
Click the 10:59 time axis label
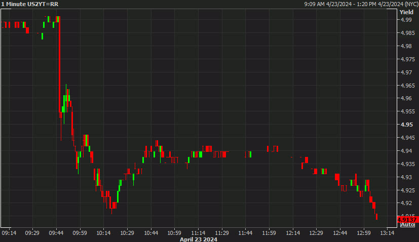click(174, 233)
